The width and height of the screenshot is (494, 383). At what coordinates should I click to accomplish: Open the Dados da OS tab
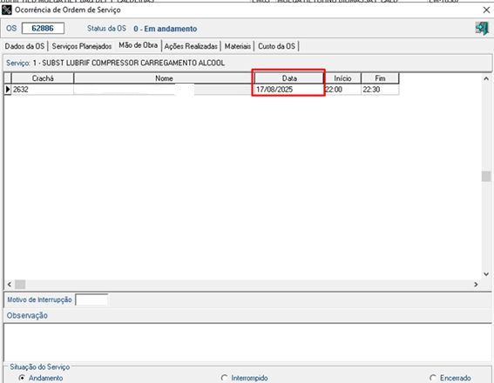24,46
